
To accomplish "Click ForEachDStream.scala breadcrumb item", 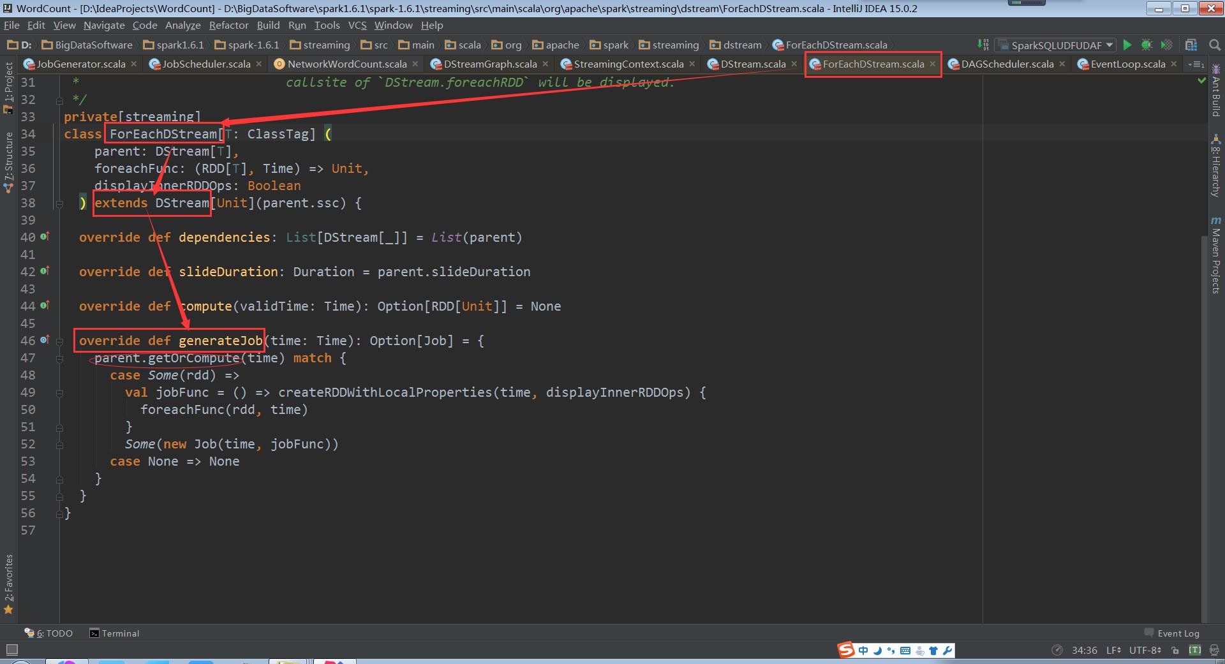I will coord(830,45).
